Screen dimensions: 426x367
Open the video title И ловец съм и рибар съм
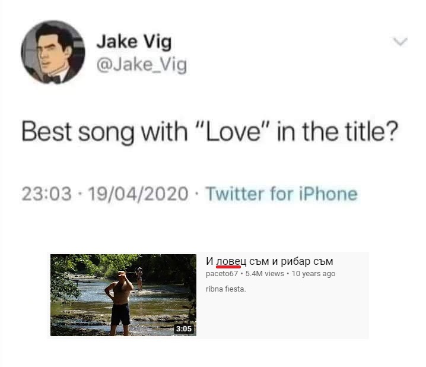[269, 261]
